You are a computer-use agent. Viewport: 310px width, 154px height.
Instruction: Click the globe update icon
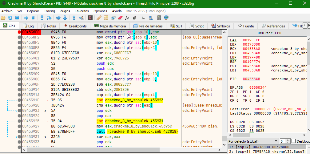tap(166, 18)
